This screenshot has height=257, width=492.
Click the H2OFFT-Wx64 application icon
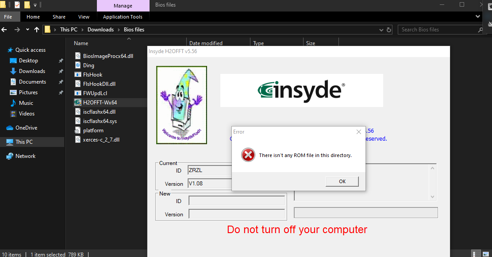[x=78, y=102]
